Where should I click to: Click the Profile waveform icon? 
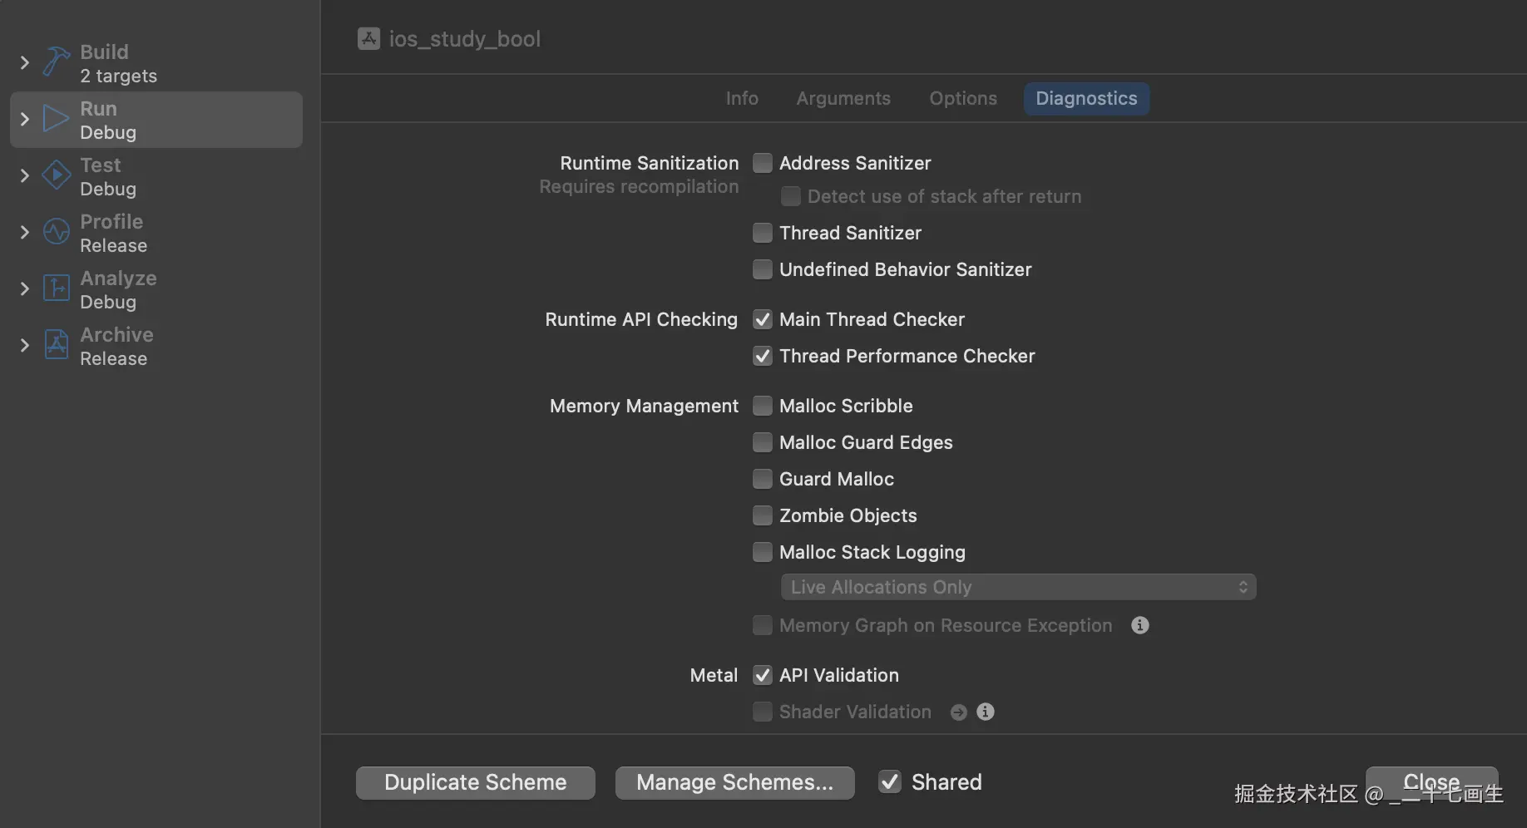point(57,232)
